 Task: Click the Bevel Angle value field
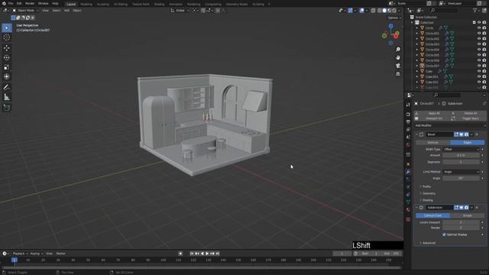coord(461,178)
